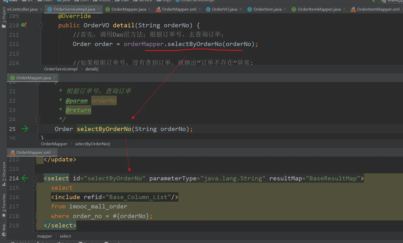This screenshot has width=403, height=243.
Task: Open the Project tool window
Action: pyautogui.click(x=4, y=18)
